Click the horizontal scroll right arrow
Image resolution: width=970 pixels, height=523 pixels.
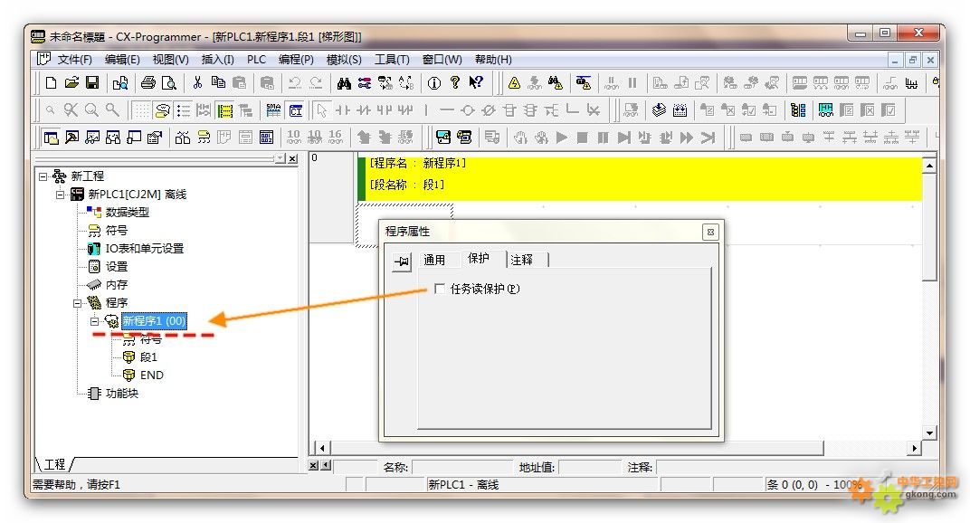coord(914,448)
